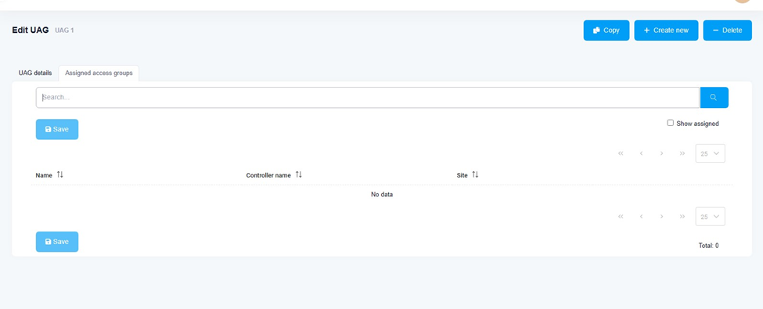This screenshot has height=309, width=763.
Task: Go to next page in top pagination
Action: (662, 153)
